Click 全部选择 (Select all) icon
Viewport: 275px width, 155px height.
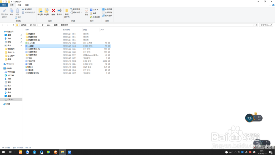(x=103, y=9)
